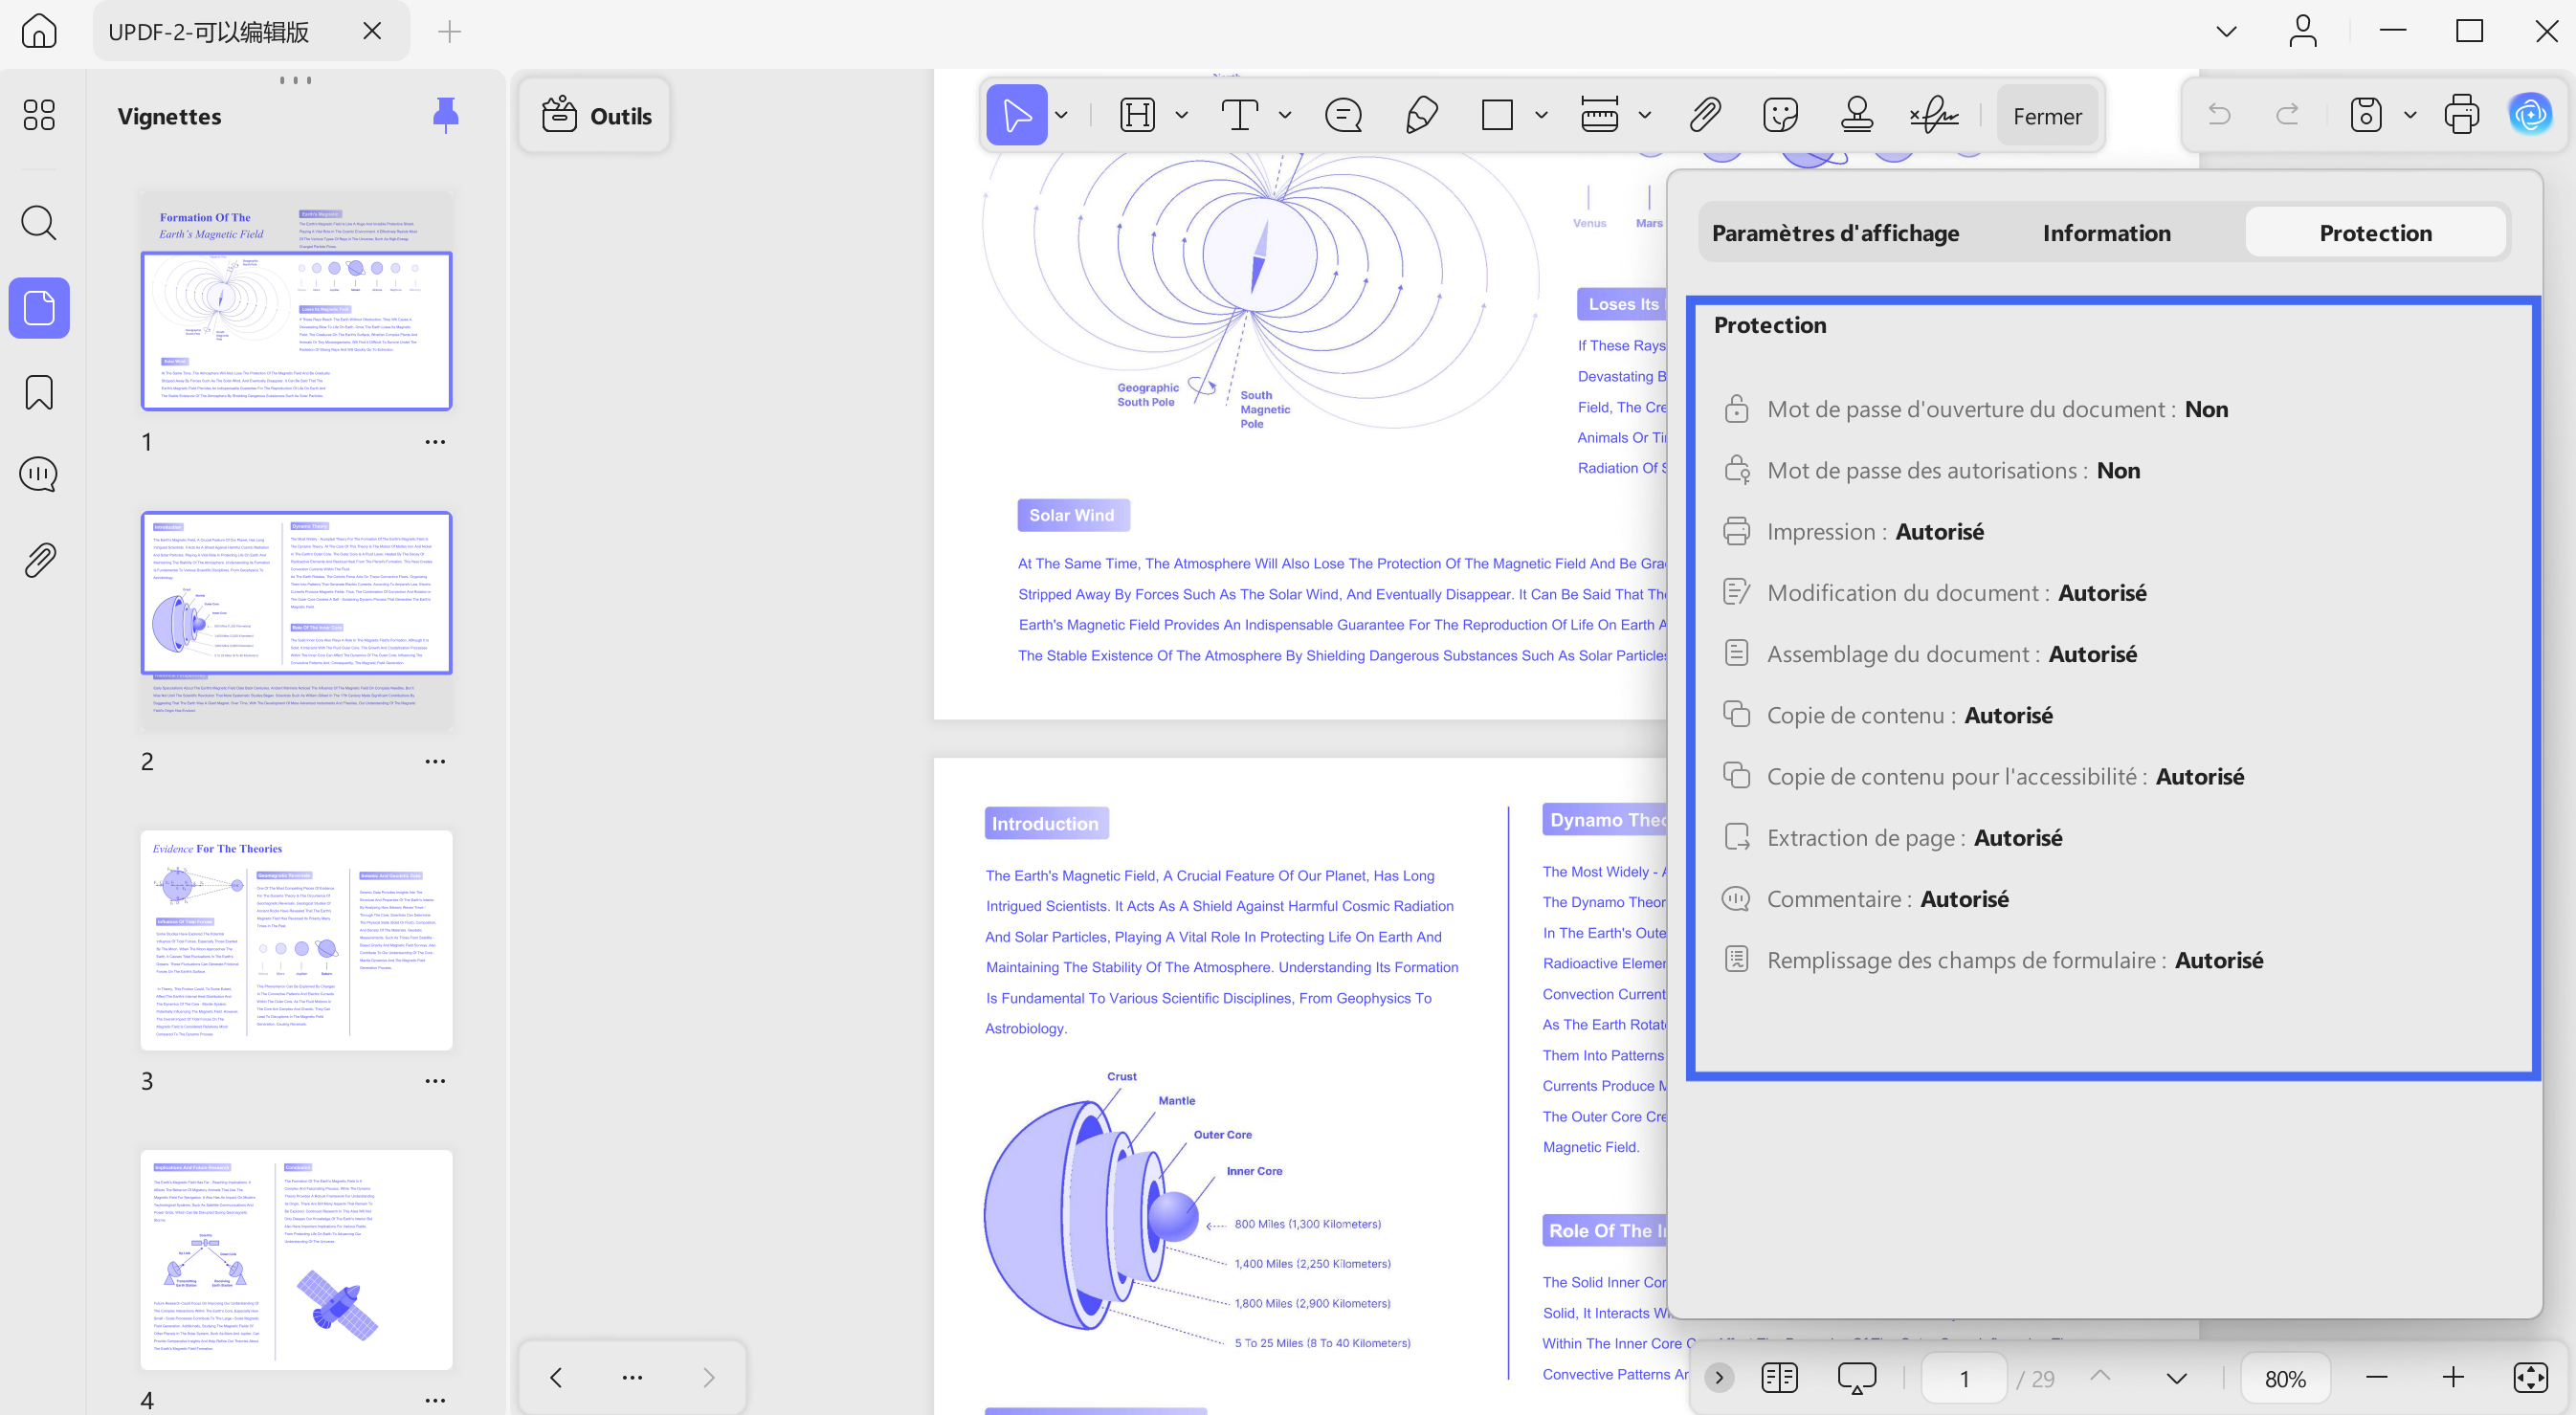Expand the text tool dropdown arrow
The width and height of the screenshot is (2576, 1415).
point(1285,116)
